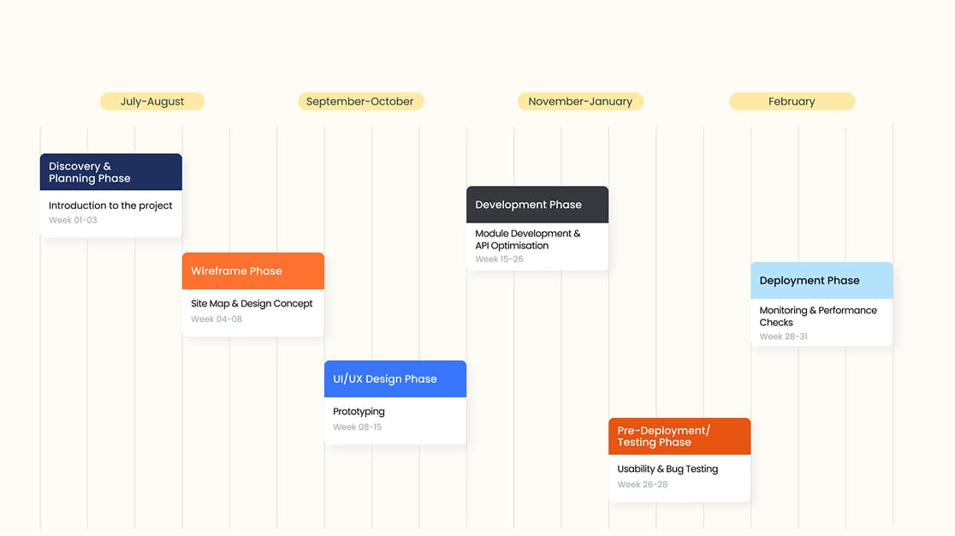Click the light blue Deployment Phase header
Screen dimensions: 955x536
pos(821,281)
